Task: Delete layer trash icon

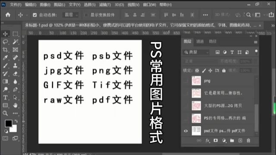Action: coord(248,140)
